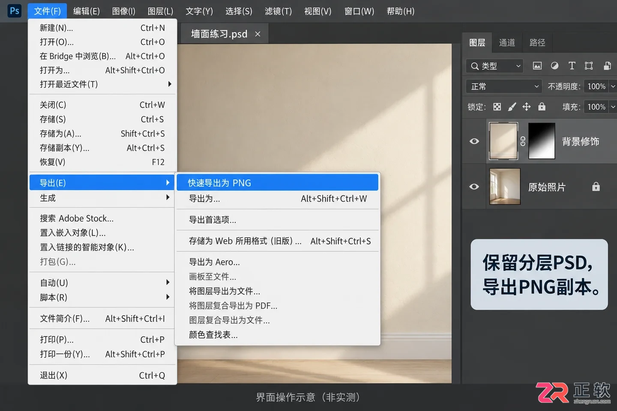617x411 pixels.
Task: Select 导出为... in the export submenu
Action: point(277,199)
